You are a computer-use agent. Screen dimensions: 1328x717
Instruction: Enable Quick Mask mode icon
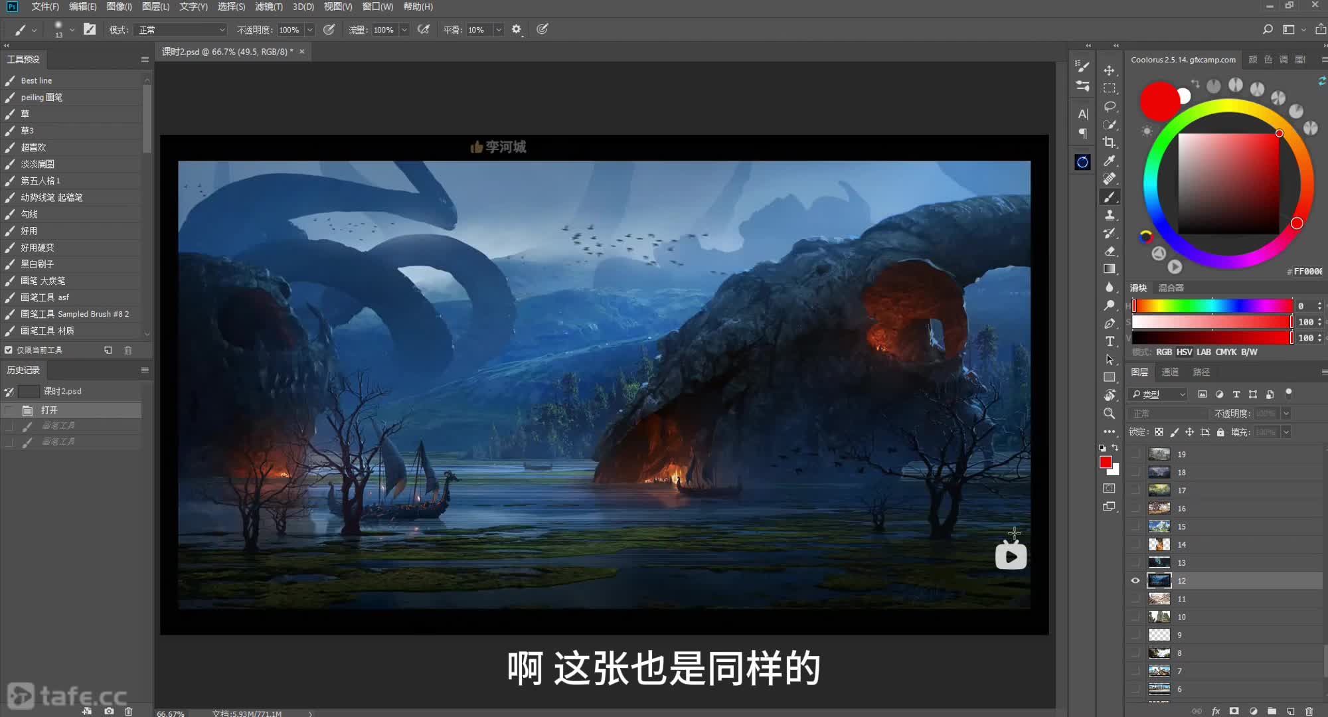click(1109, 488)
